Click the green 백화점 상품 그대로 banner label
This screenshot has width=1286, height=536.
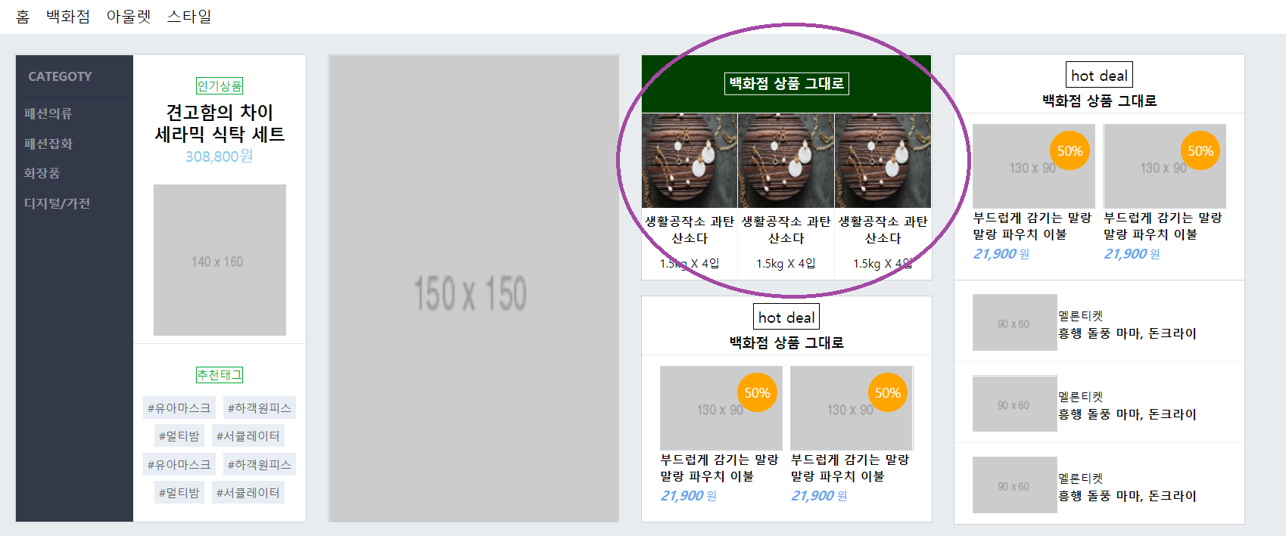pyautogui.click(x=786, y=83)
